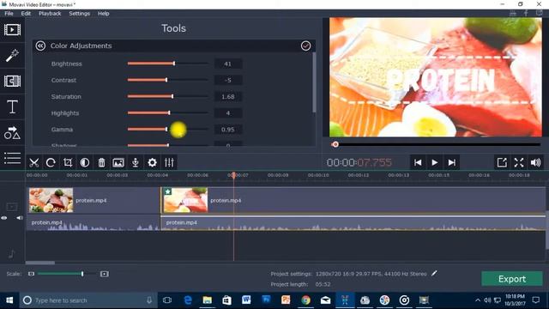Viewport: 549px width, 309px height.
Task: Click the Gamma slider
Action: (168, 130)
